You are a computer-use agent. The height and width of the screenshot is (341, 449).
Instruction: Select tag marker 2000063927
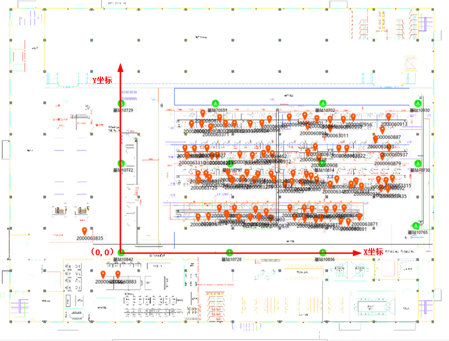coord(207,148)
